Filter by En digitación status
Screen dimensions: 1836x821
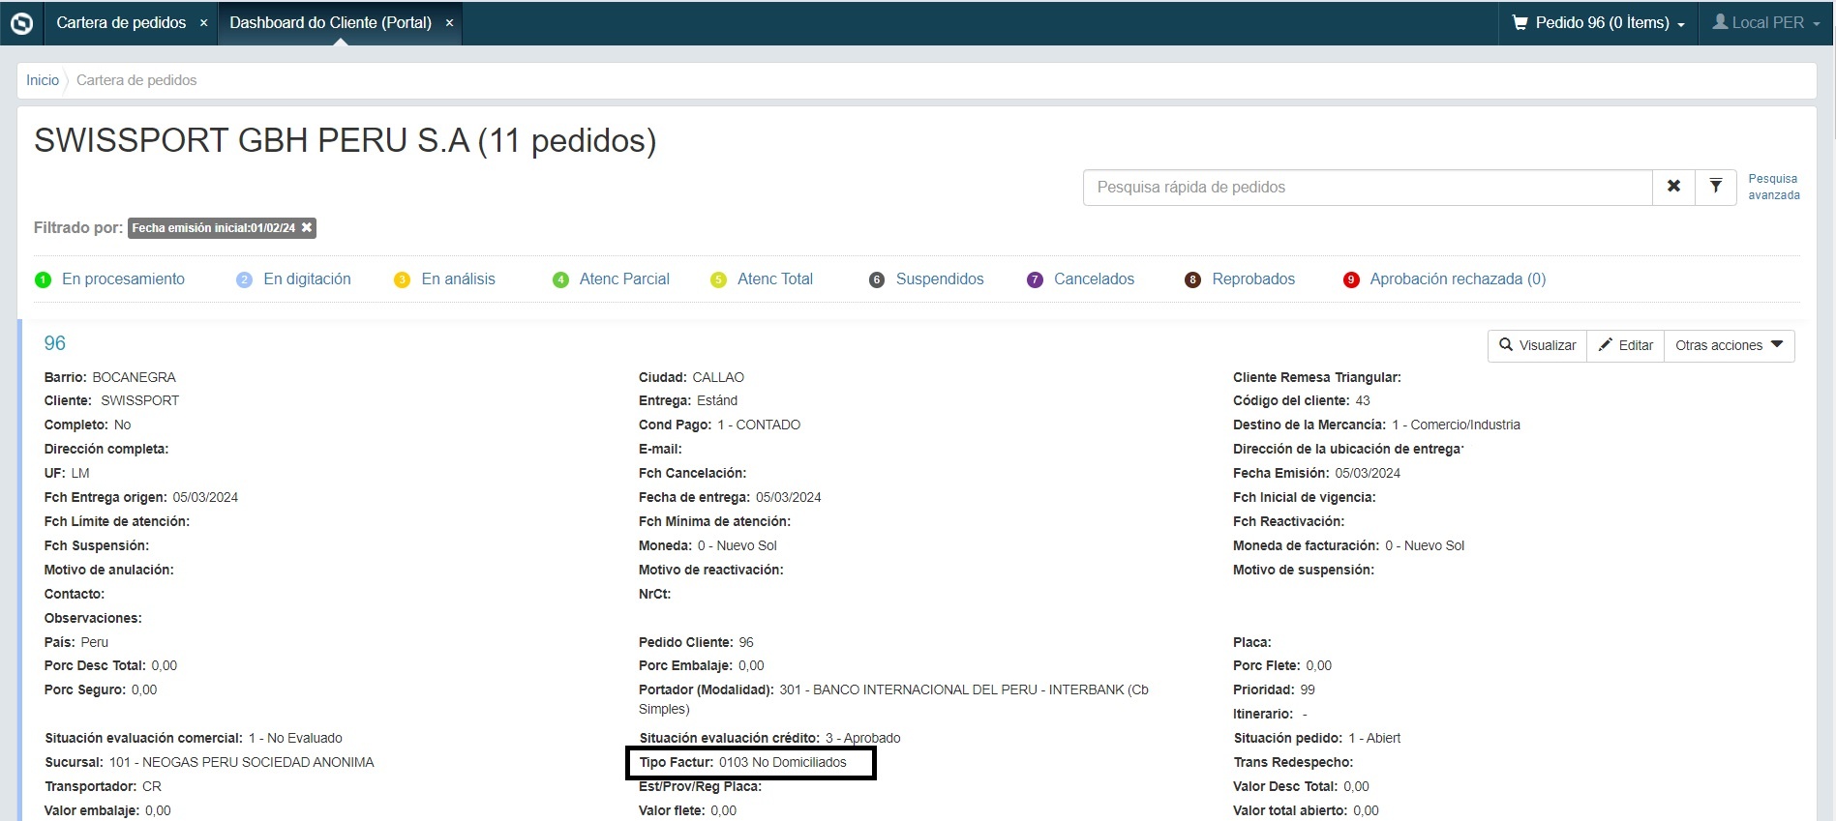[x=307, y=279]
